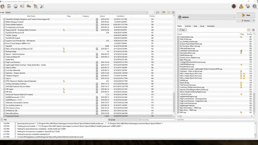This screenshot has width=258, height=145.
Task: Disable Hearthfire Multiple Adoptions mod checkbox
Action: click(4, 19)
